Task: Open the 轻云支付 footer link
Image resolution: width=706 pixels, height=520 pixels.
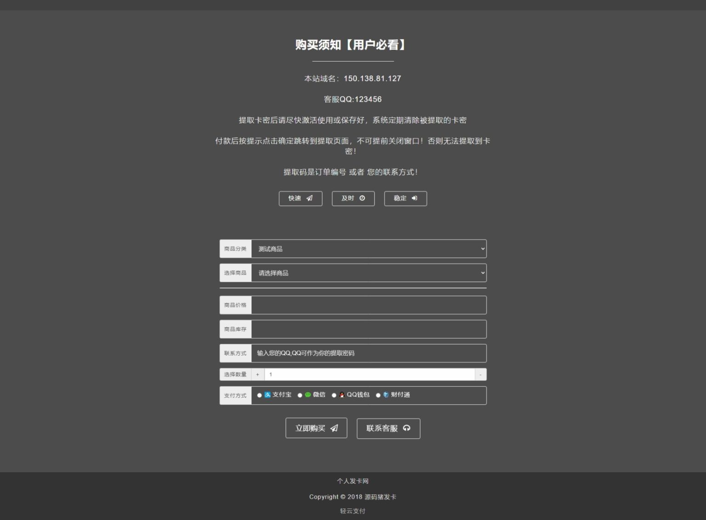Action: (x=353, y=511)
